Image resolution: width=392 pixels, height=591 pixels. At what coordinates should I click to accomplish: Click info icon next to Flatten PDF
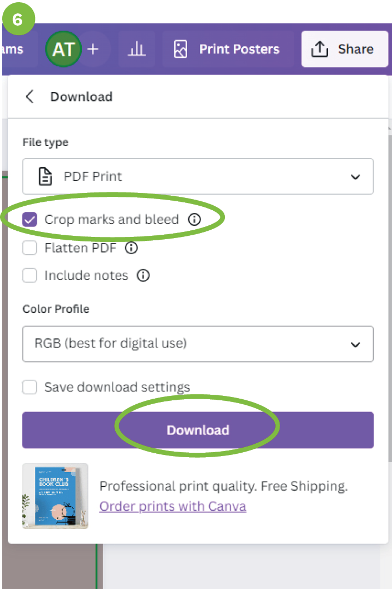tap(131, 248)
